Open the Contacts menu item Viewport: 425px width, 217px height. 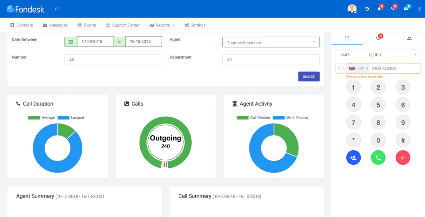coord(21,25)
